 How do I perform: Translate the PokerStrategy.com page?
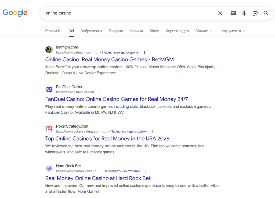tap(128, 132)
